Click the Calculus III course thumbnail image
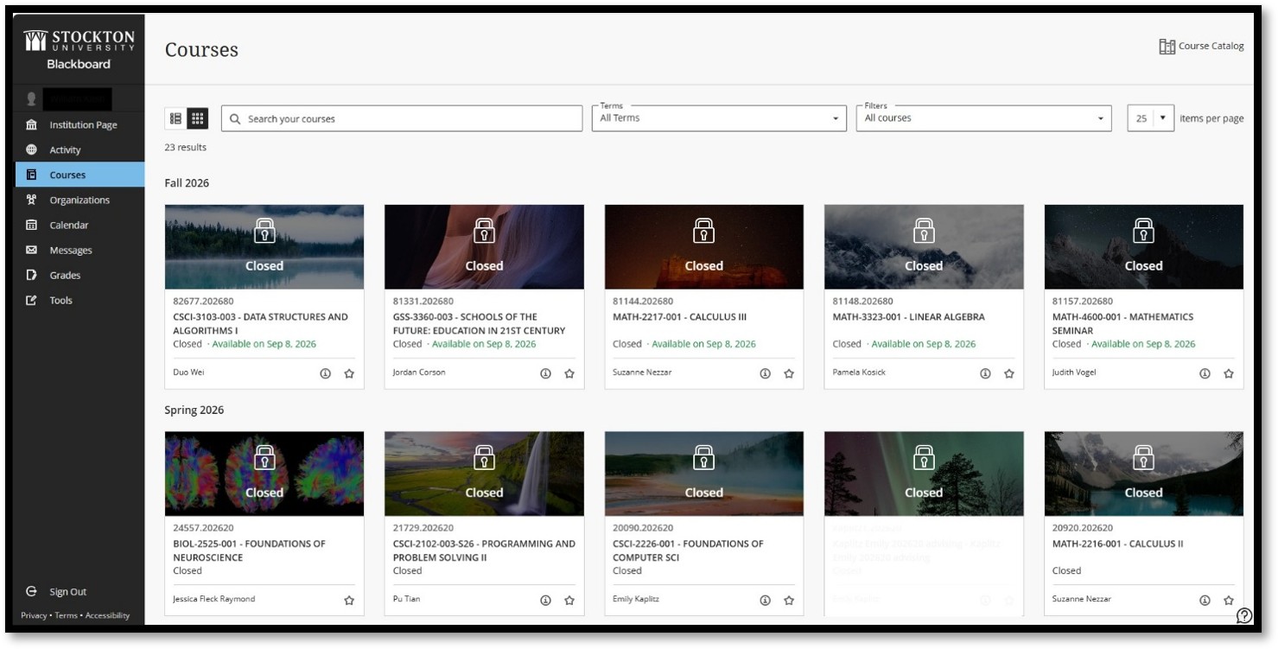The width and height of the screenshot is (1278, 649). coord(704,247)
